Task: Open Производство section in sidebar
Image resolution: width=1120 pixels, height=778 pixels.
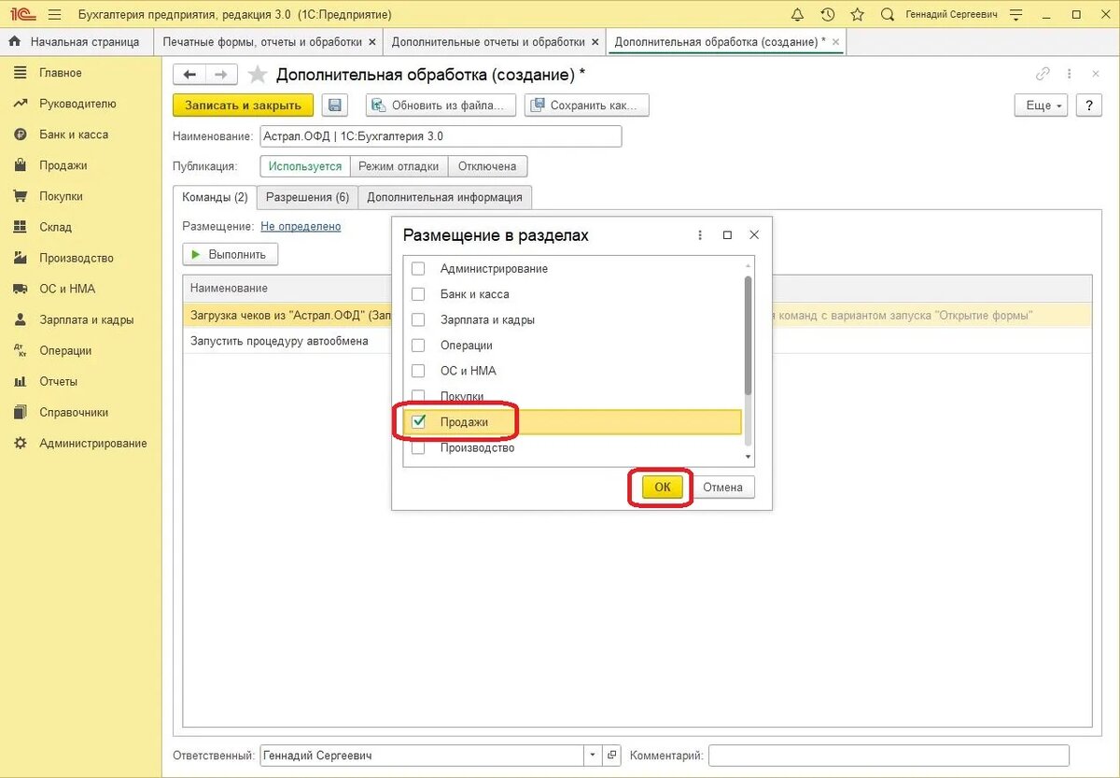Action: coord(77,258)
